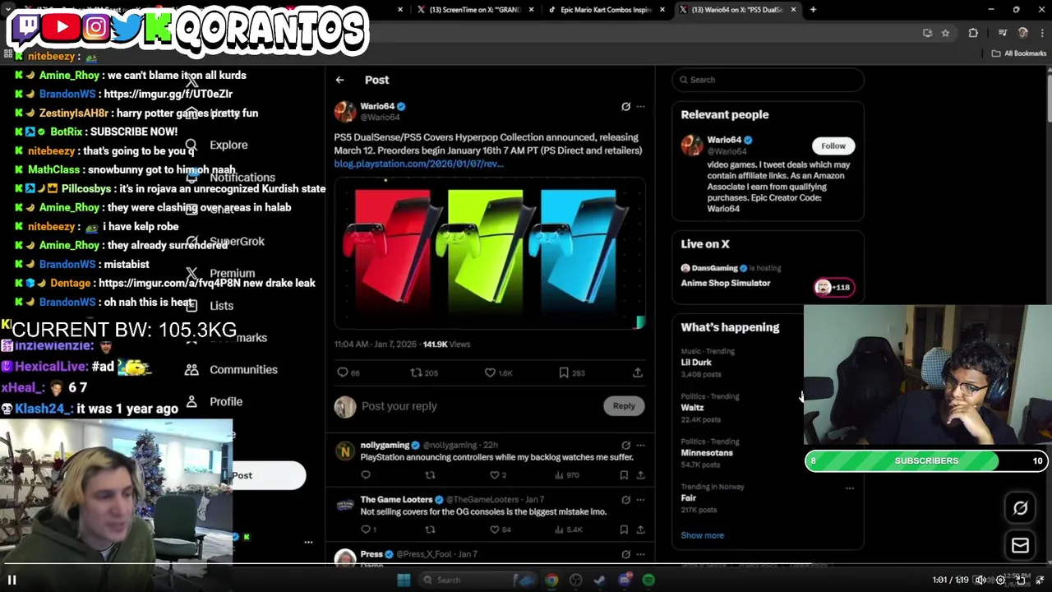The width and height of the screenshot is (1052, 592).
Task: Like nollygaming's comment
Action: (x=494, y=474)
